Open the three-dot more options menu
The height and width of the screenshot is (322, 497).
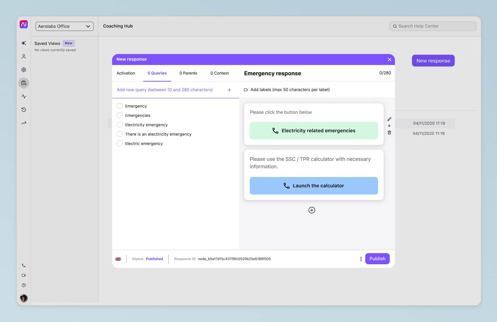tap(361, 259)
